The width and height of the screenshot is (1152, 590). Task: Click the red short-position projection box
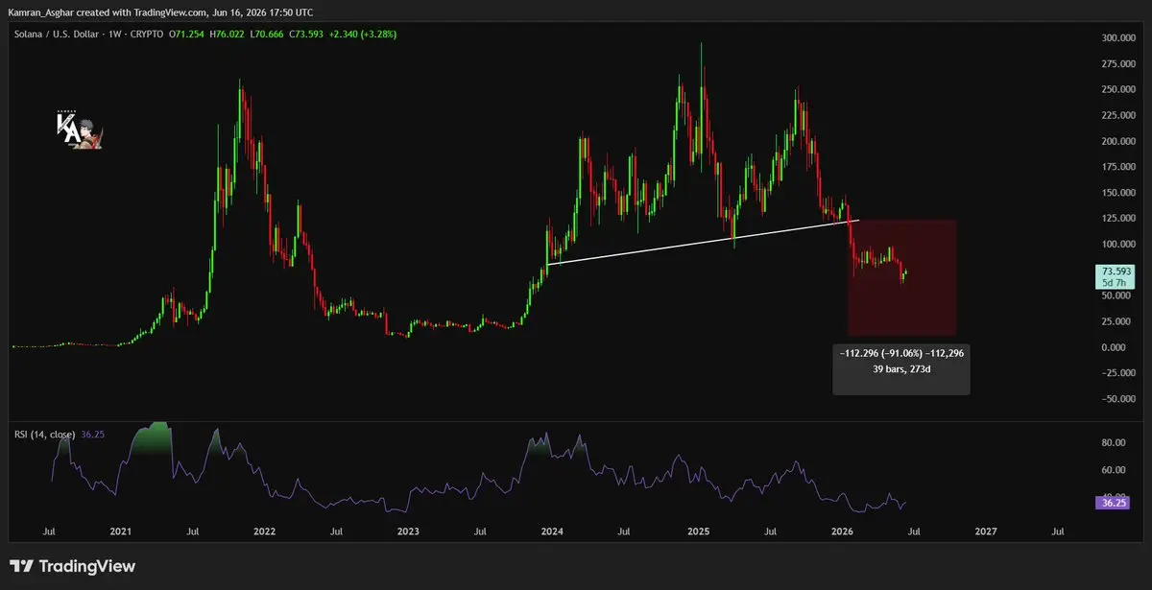901,278
